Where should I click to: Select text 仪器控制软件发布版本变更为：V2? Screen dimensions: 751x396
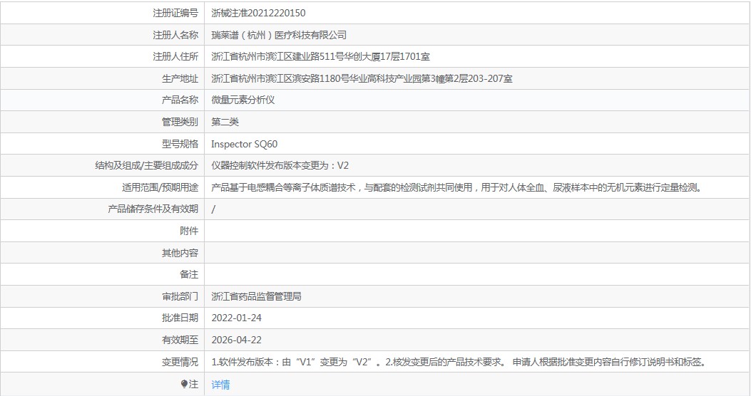[x=280, y=165]
